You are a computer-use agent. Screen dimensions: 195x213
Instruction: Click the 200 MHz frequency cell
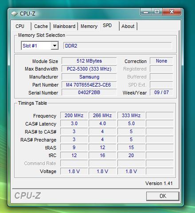[74, 115]
